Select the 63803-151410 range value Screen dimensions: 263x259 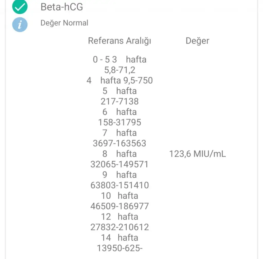[120, 185]
